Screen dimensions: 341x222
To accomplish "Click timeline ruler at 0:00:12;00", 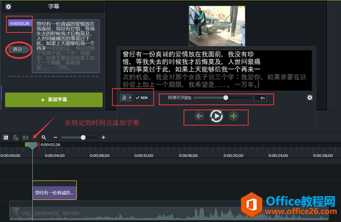I will 143,155.
